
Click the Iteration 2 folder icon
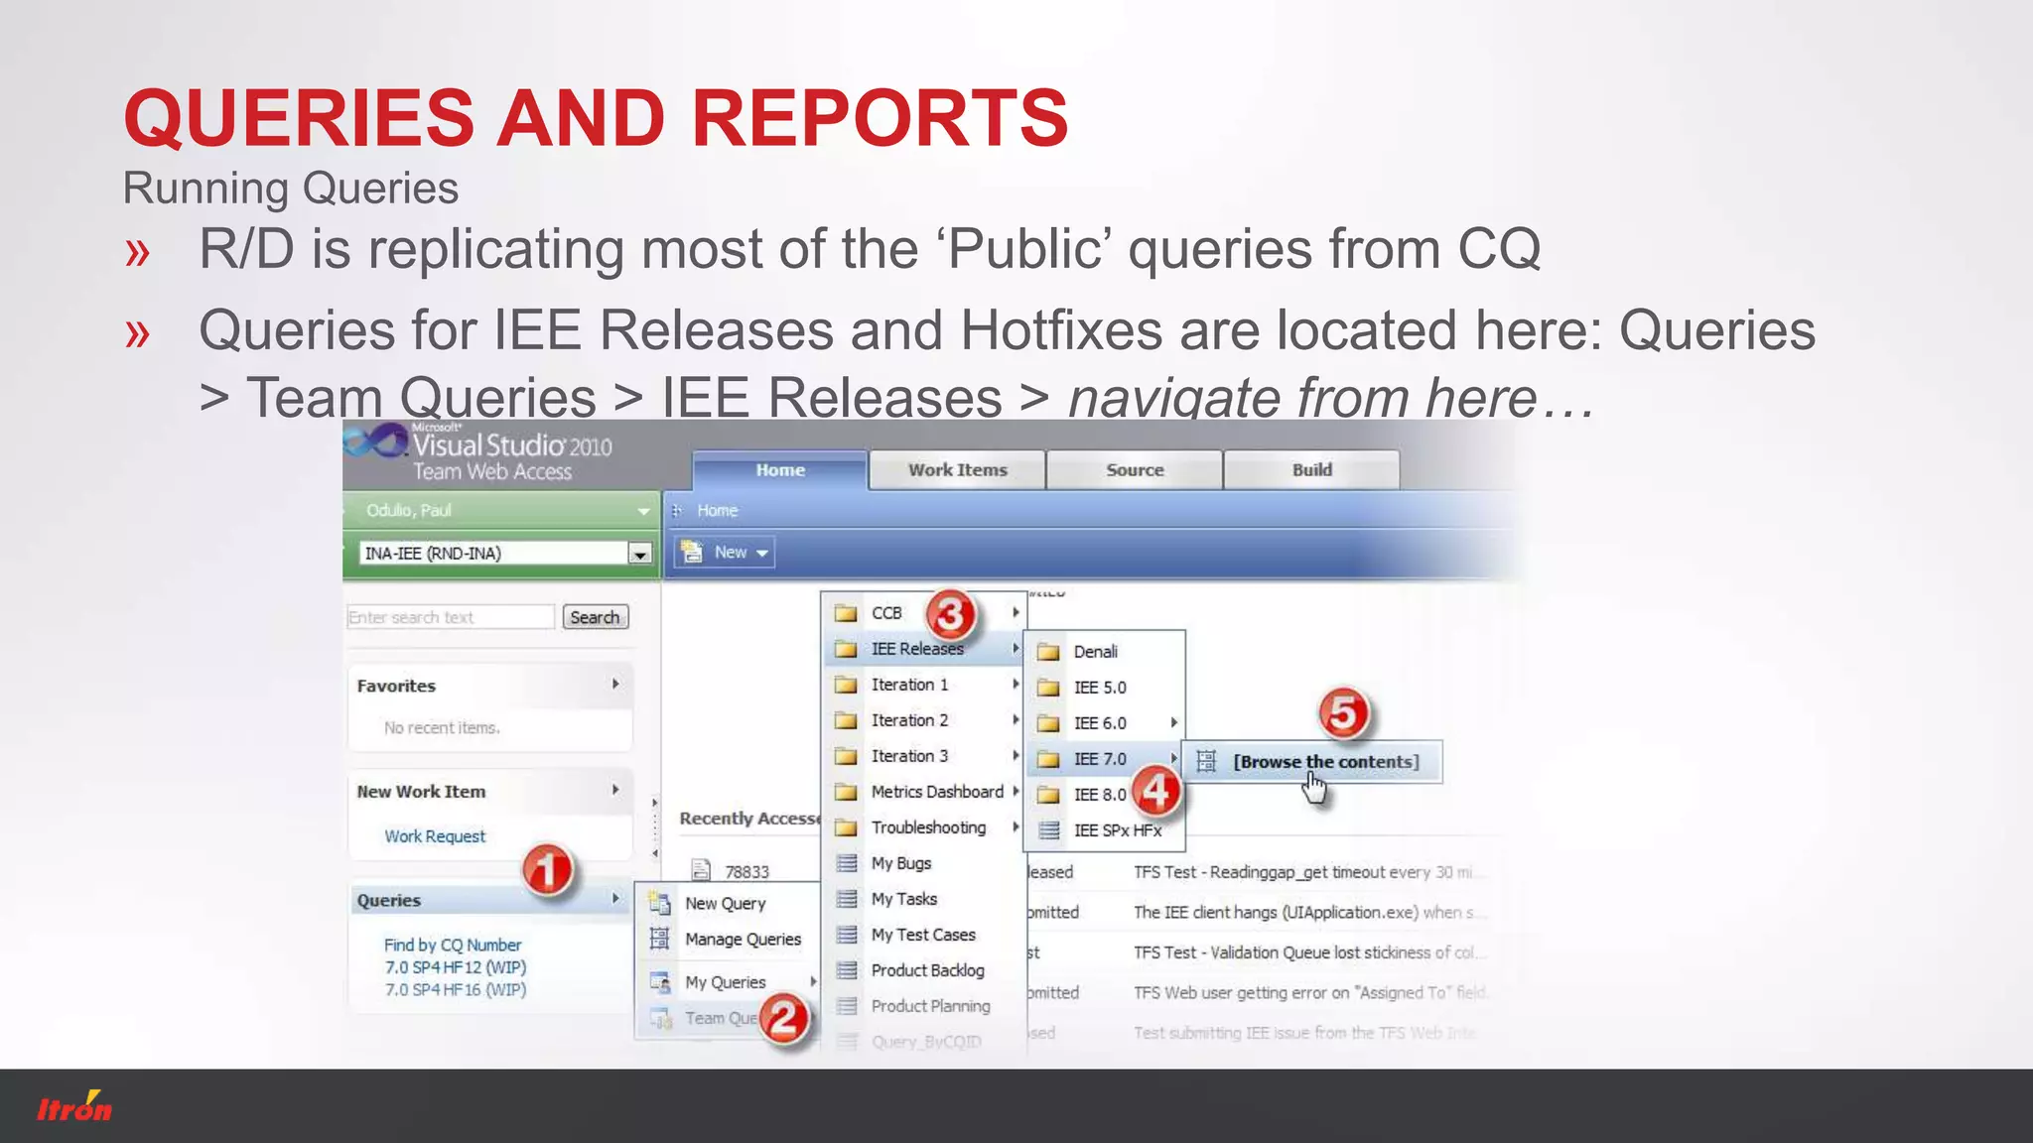846,720
